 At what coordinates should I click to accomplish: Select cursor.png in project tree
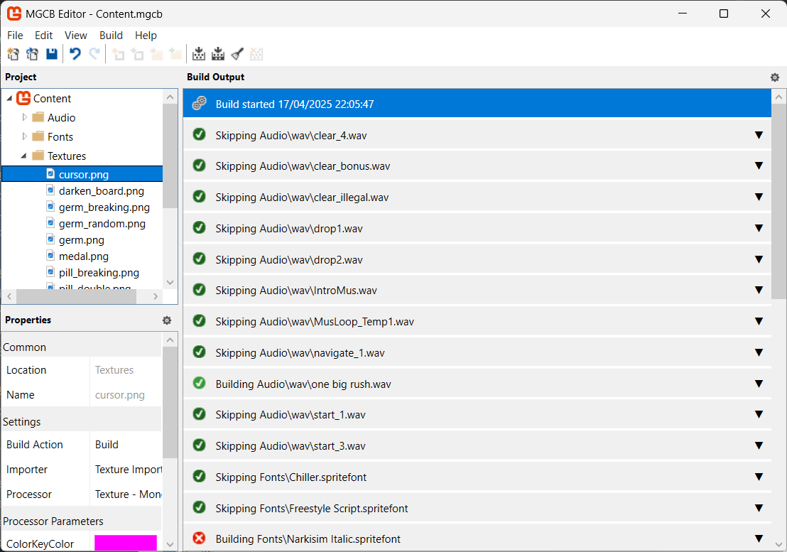[82, 174]
